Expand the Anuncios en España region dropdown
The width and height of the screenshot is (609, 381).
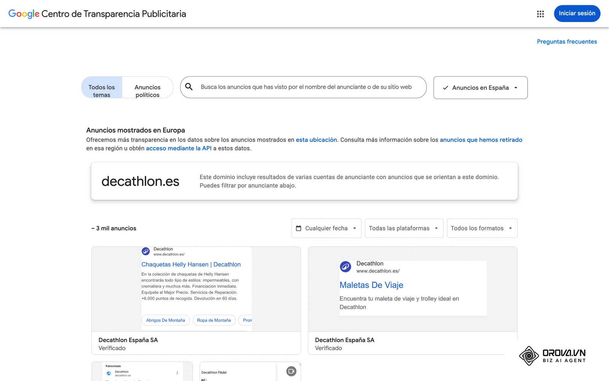pos(480,88)
